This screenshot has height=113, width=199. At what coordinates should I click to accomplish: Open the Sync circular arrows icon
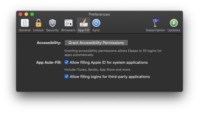coord(96,23)
